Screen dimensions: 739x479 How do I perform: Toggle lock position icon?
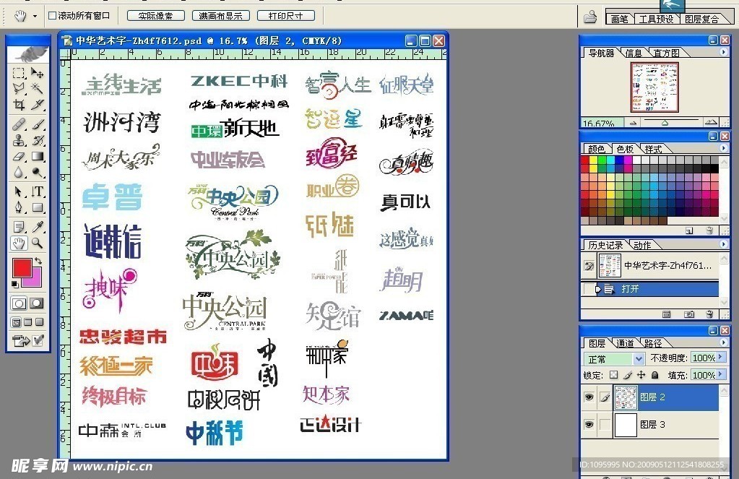[641, 375]
